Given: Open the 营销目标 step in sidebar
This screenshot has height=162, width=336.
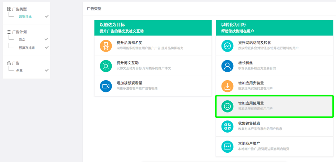Looking at the screenshot, I should point(25,17).
